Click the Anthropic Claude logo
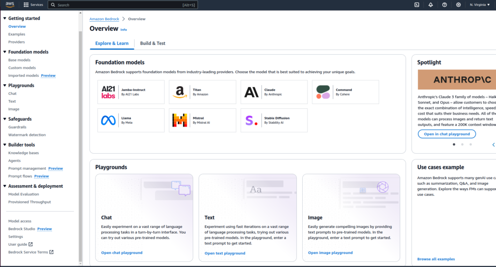The height and width of the screenshot is (267, 496). pos(251,92)
